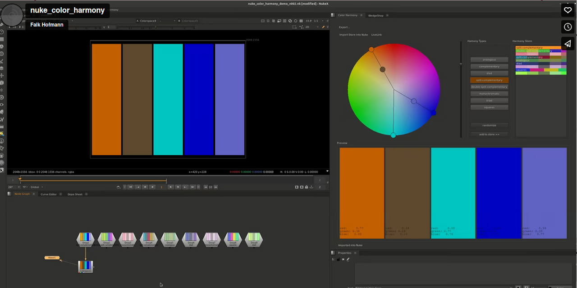Click the Watch Later clock icon

point(568,27)
